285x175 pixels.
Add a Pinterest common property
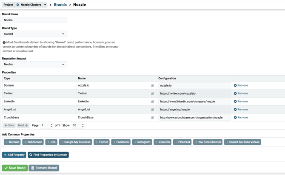click(x=182, y=142)
